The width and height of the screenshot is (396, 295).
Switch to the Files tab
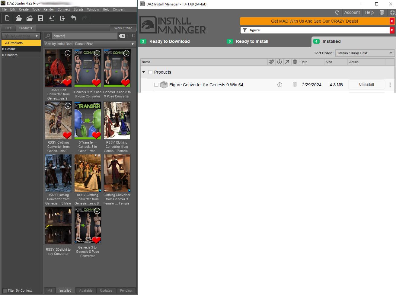[8, 28]
